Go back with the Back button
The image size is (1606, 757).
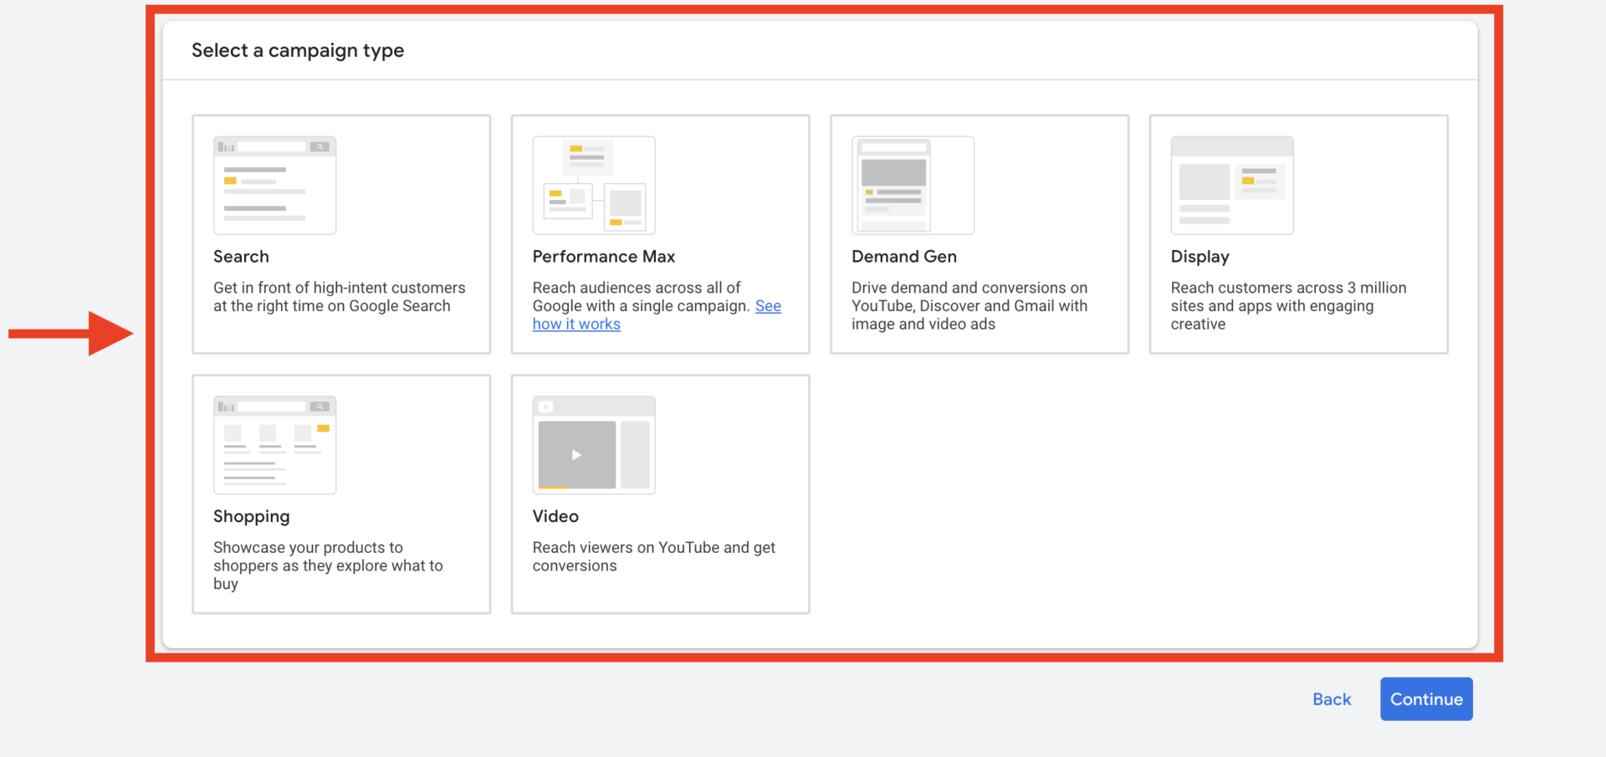coord(1332,699)
